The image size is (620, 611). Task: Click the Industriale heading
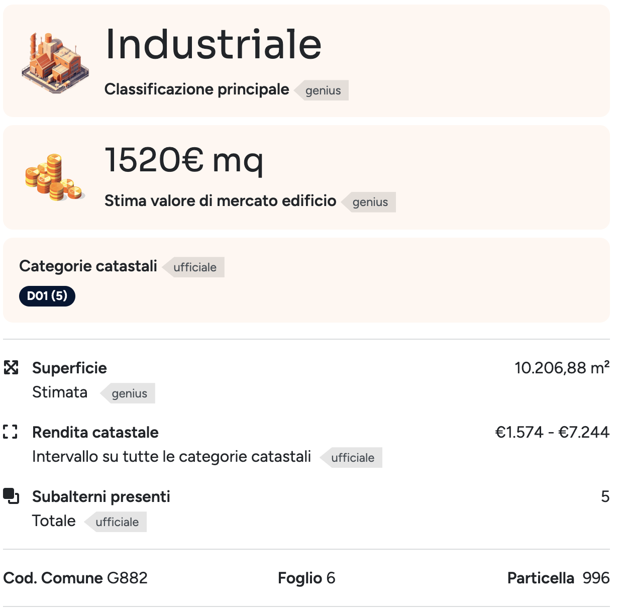213,44
